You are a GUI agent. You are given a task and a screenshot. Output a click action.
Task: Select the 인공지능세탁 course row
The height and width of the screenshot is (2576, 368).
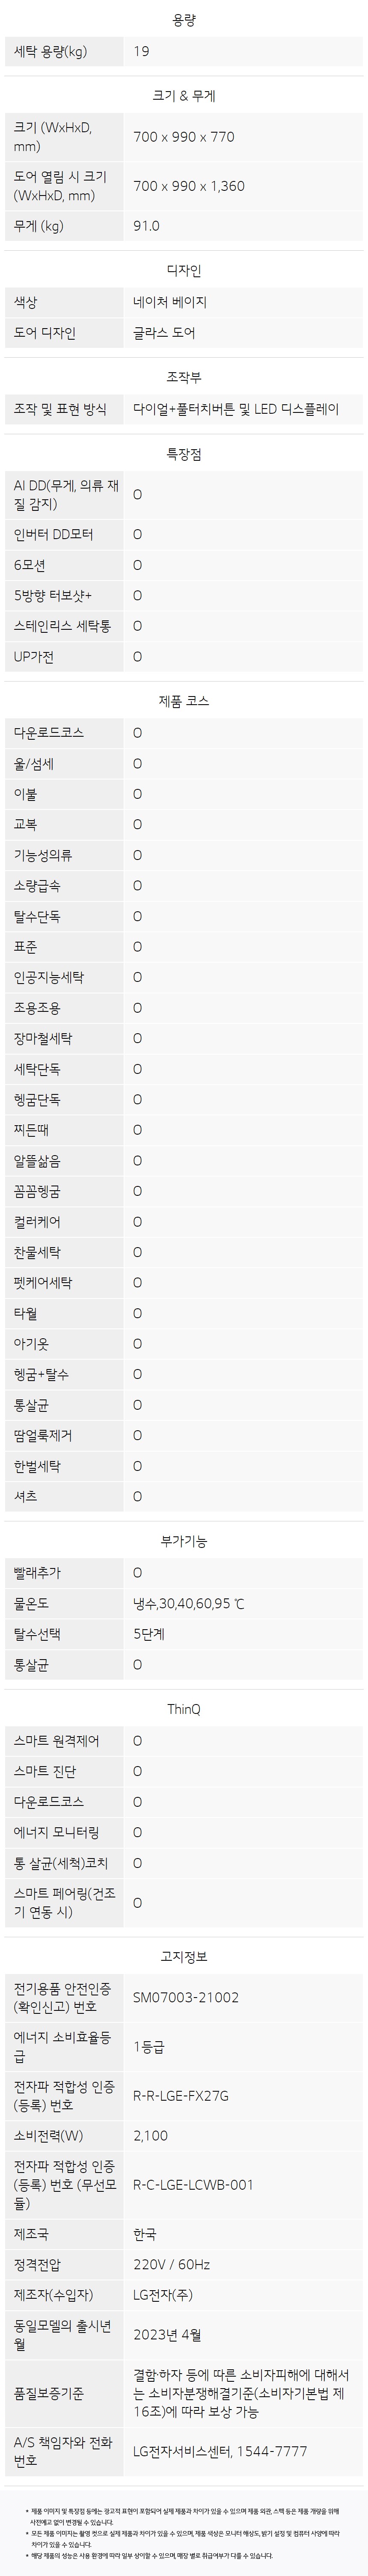[x=184, y=978]
